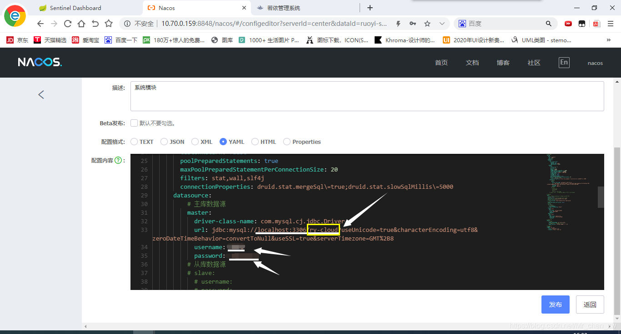Open the Khroma-设计师的 bookmark

coord(405,40)
